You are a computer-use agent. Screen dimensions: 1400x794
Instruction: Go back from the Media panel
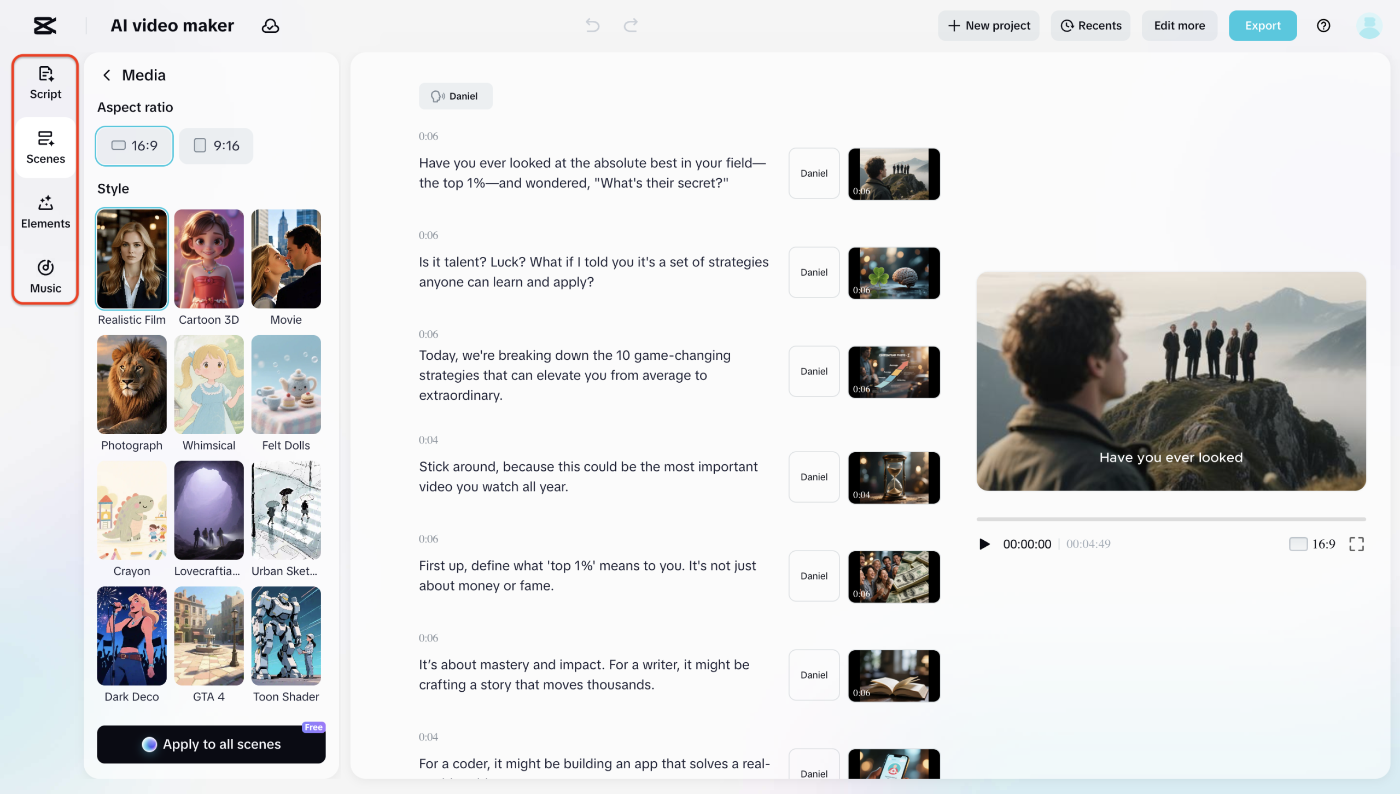107,75
